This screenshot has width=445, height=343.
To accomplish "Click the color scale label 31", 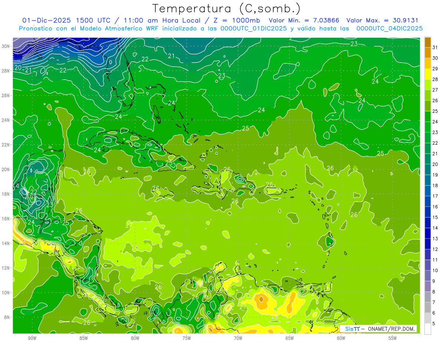I will (436, 47).
